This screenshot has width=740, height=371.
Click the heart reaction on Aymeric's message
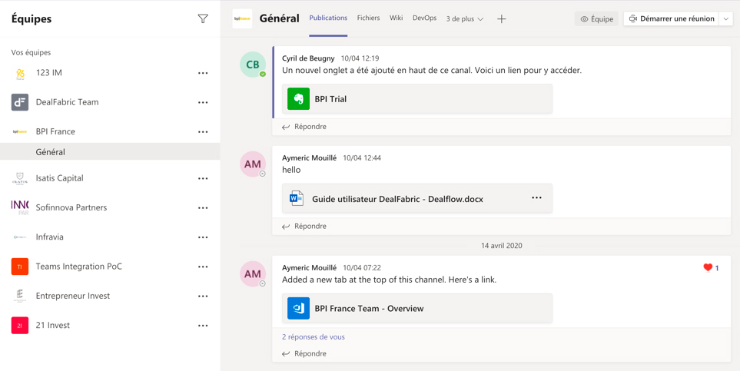708,267
